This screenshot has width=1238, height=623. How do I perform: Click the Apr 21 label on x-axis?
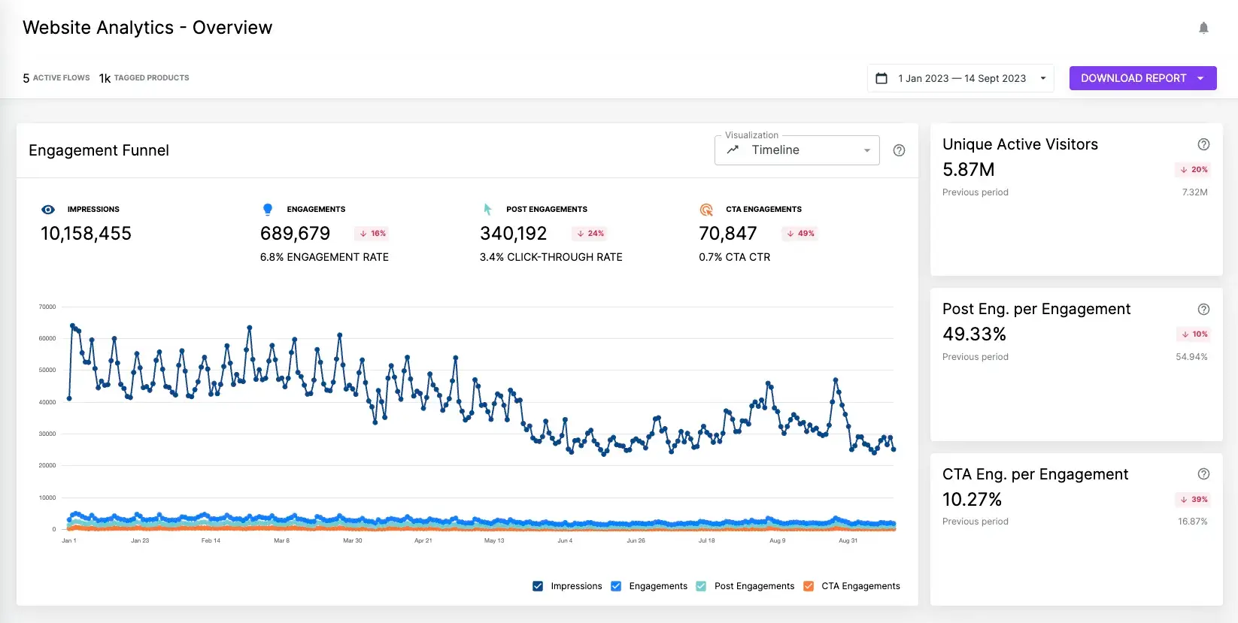coord(423,540)
